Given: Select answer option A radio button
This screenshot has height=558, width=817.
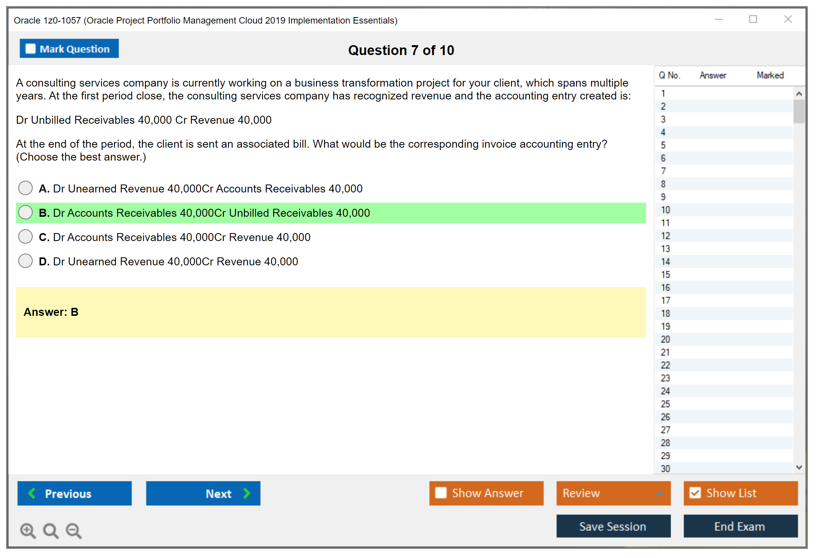Looking at the screenshot, I should point(25,188).
